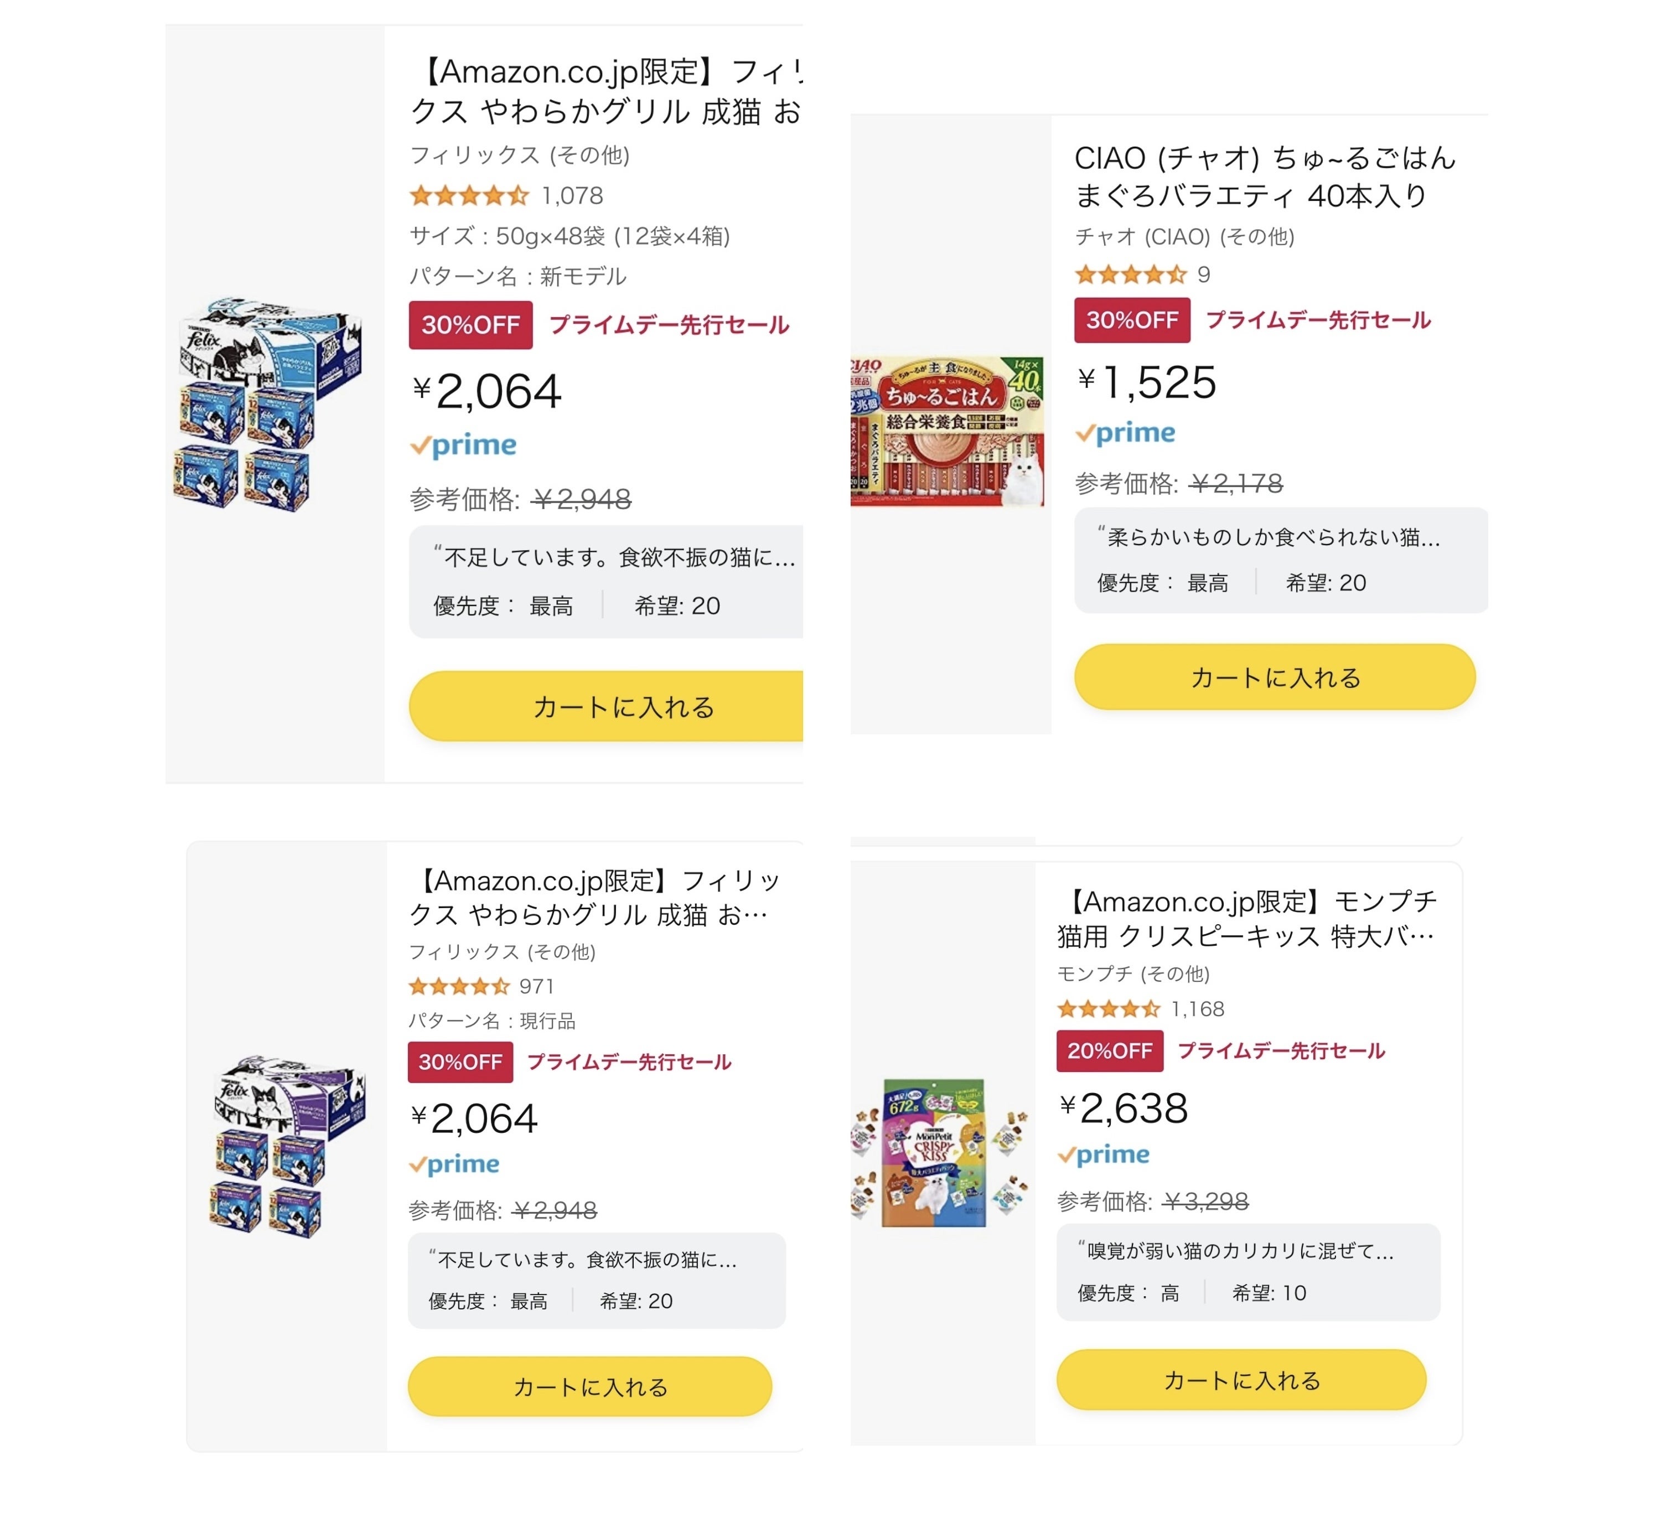Screen dimensions: 1677x1533
Task: Click star rating with 1,078 reviews
Action: tap(469, 196)
